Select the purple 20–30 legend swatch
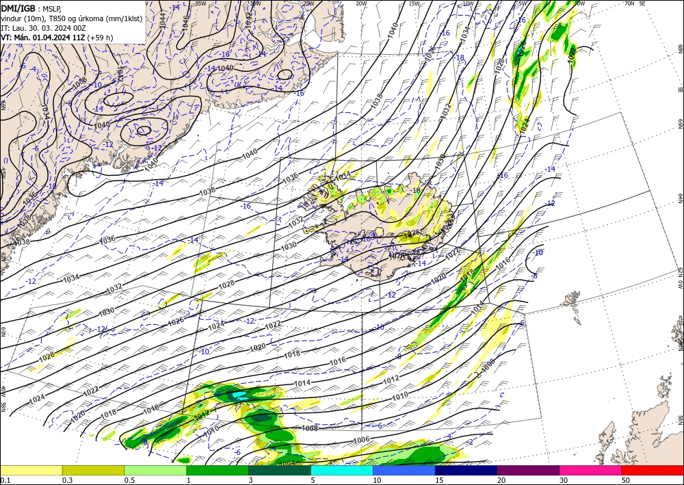This screenshot has width=684, height=485. 528,470
